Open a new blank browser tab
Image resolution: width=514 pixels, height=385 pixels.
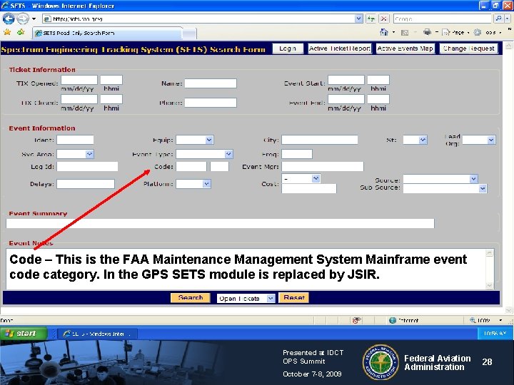point(189,34)
